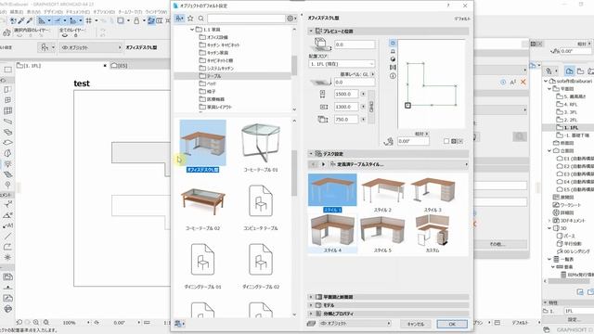Click the キャンセル button

[x=416, y=324]
